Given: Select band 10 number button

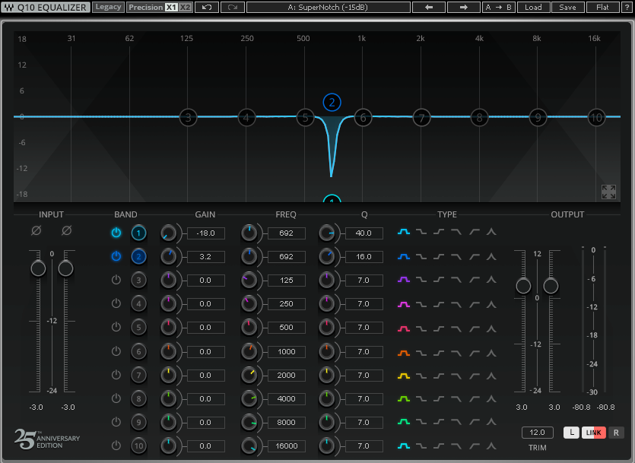Looking at the screenshot, I should [138, 446].
